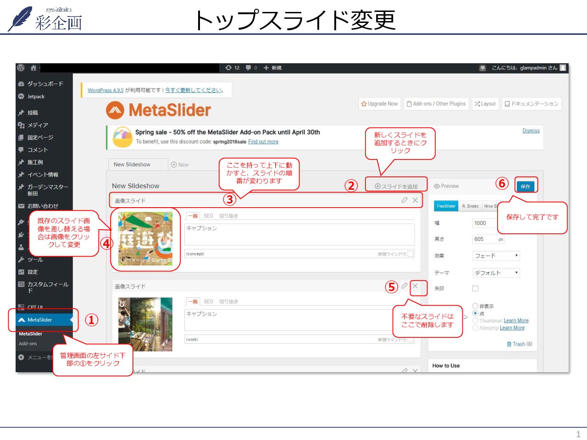The height and width of the screenshot is (440, 587).
Task: Click the second slide patio thumbnail
Action: [145, 324]
